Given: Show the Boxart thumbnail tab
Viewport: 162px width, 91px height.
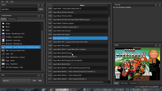Looking at the screenshot, I should (x=116, y=83).
